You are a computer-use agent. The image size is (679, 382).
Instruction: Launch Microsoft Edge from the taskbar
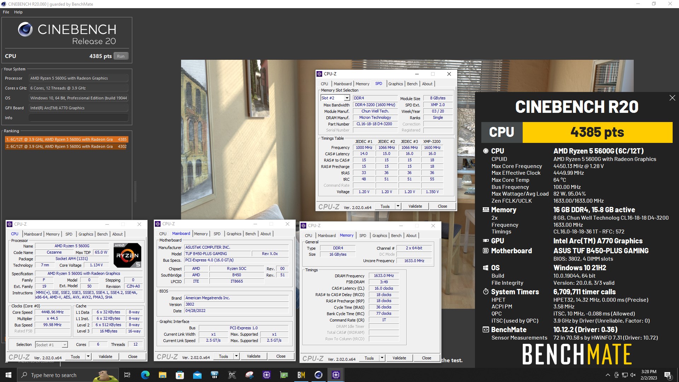(145, 375)
